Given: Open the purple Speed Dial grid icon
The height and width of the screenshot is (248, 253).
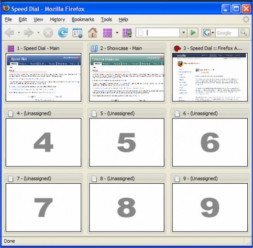Looking at the screenshot, I should [x=107, y=33].
